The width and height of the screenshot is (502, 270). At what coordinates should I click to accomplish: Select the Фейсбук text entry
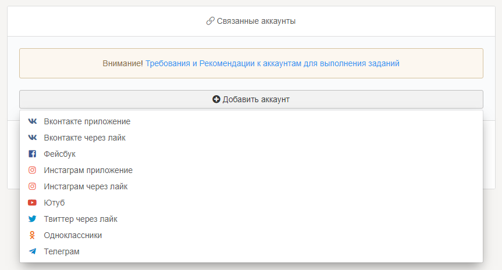pyautogui.click(x=59, y=154)
